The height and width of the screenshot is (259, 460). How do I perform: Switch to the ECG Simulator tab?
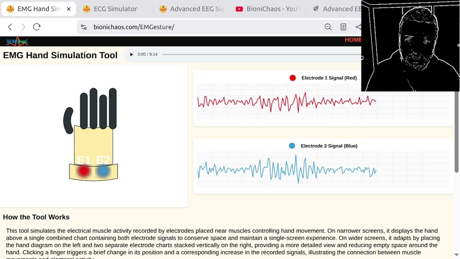tap(115, 9)
